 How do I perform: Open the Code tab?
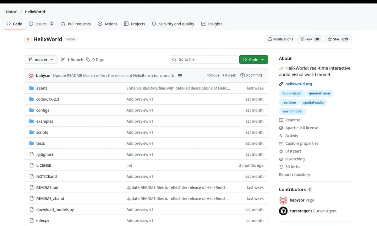[x=14, y=24]
